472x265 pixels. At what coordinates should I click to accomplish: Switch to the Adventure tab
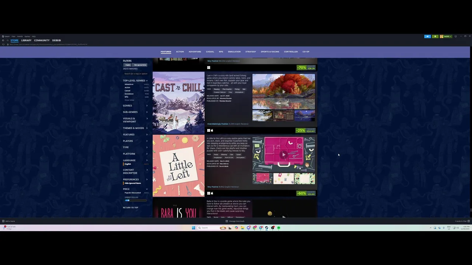195,52
